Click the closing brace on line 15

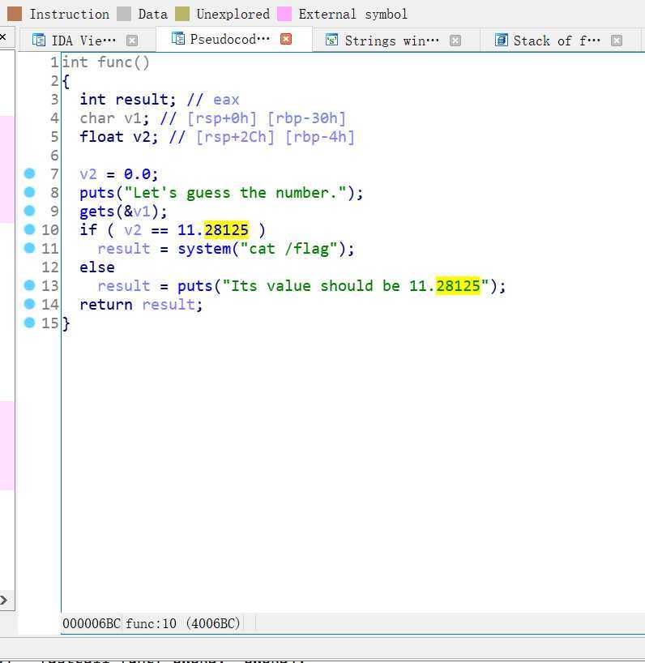[x=66, y=323]
